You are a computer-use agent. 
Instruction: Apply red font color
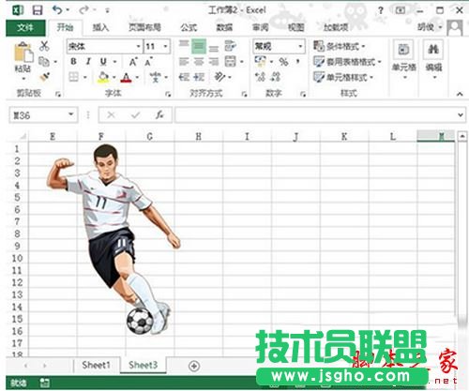(x=126, y=77)
